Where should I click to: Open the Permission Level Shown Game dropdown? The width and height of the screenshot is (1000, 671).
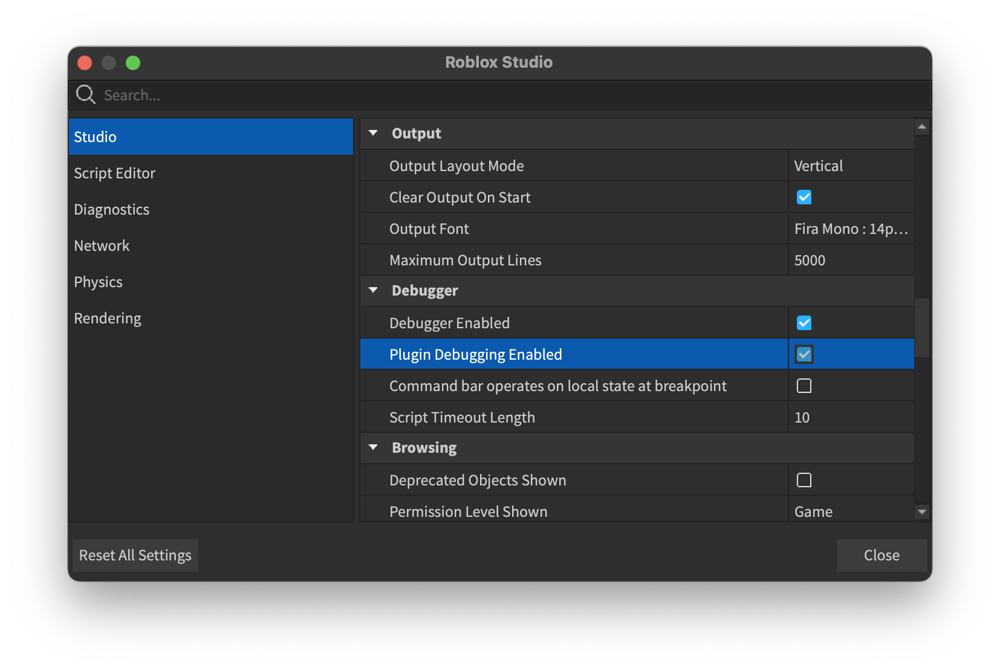tap(851, 511)
